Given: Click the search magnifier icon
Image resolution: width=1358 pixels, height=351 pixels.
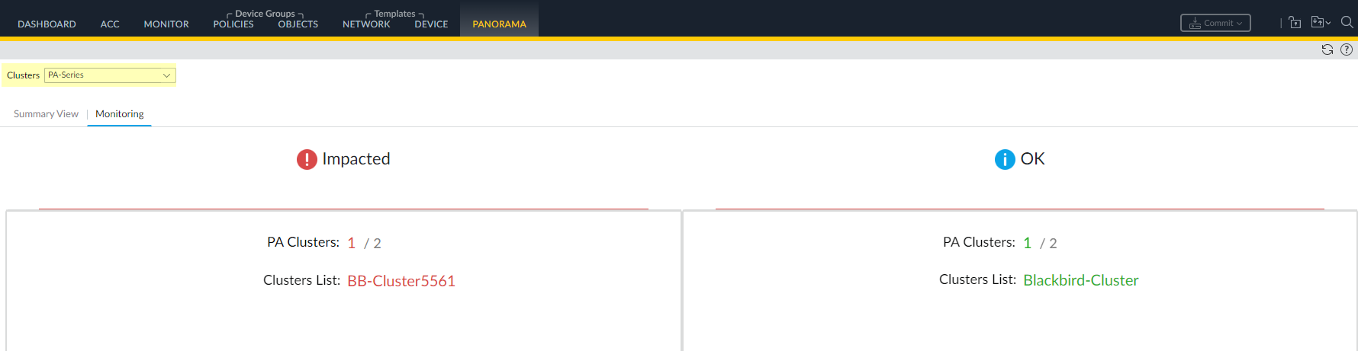Looking at the screenshot, I should coord(1347,23).
